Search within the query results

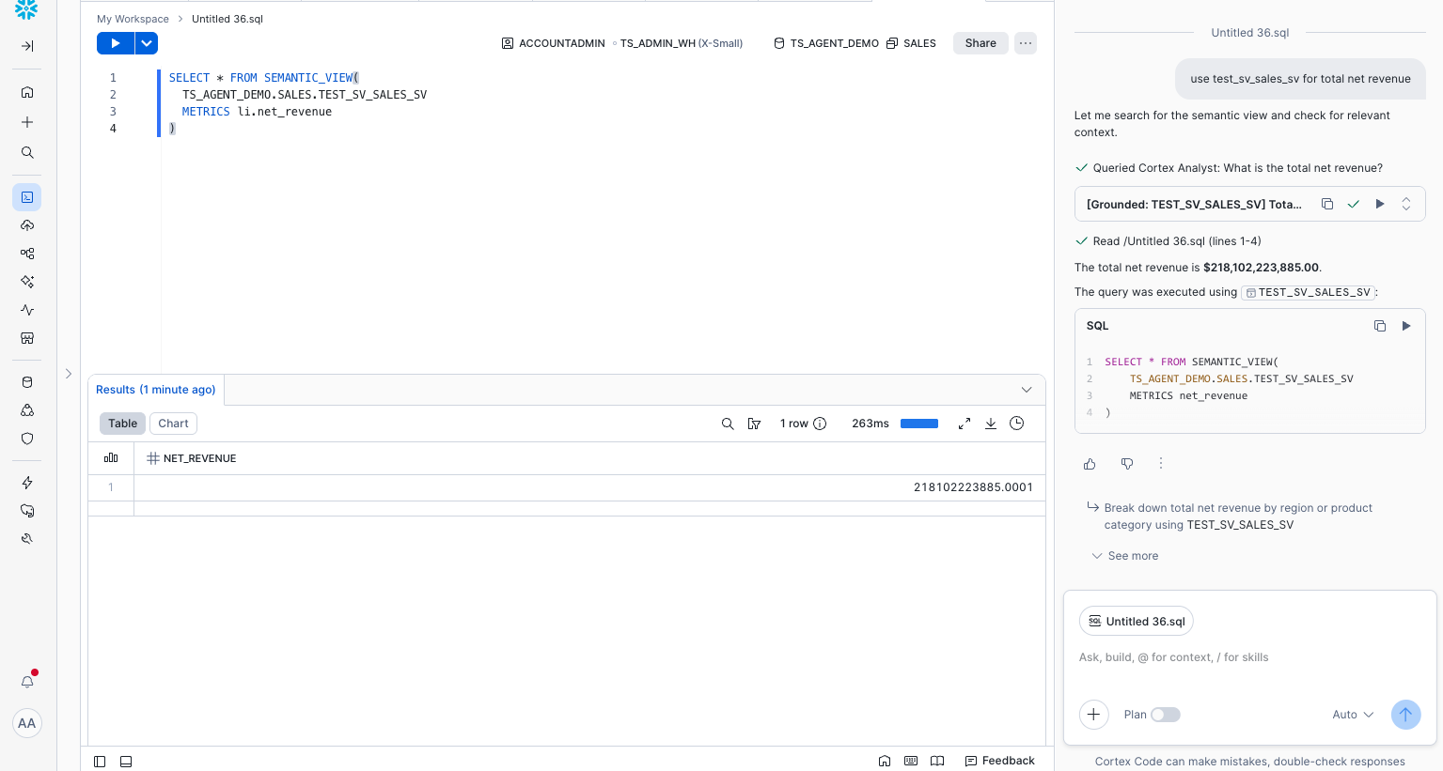click(x=728, y=424)
